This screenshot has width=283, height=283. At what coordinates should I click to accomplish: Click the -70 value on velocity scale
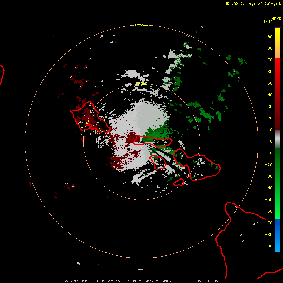[x=269, y=223]
